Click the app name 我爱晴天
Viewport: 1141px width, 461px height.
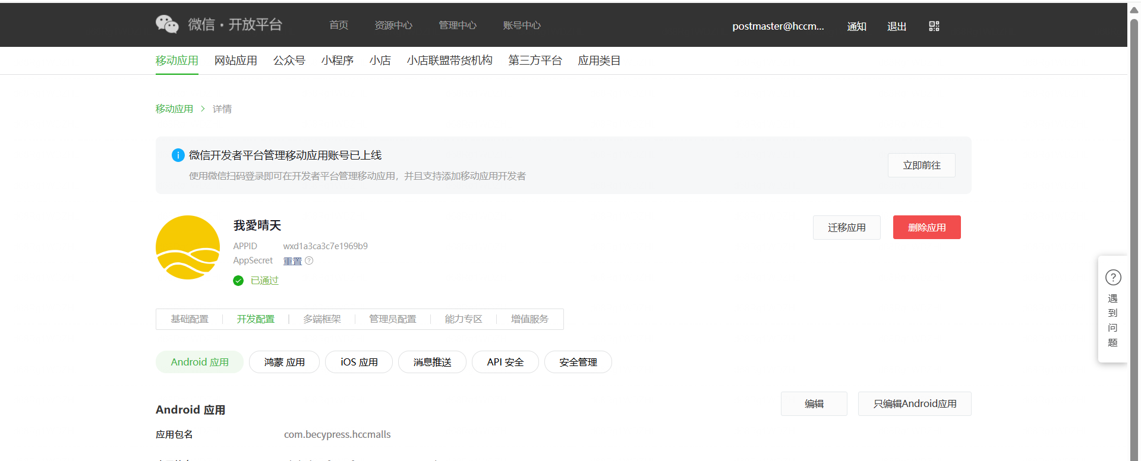[x=257, y=225]
